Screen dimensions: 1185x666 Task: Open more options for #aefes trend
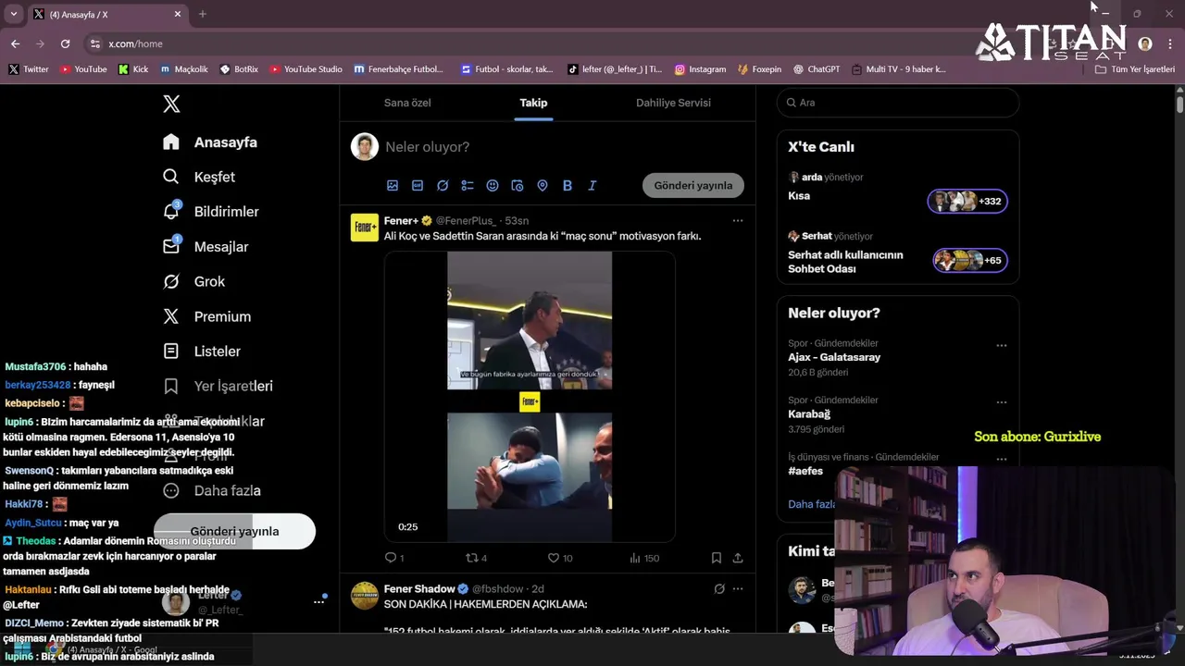click(1001, 459)
